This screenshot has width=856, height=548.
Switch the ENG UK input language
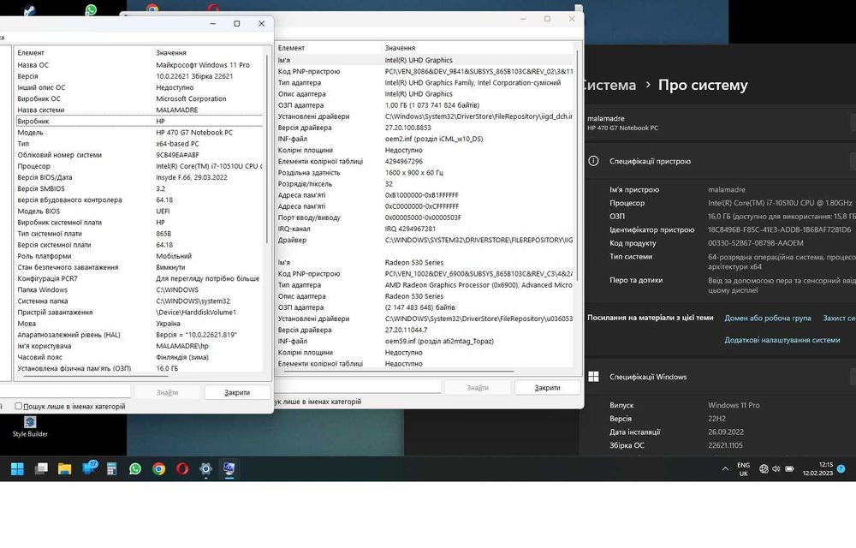pyautogui.click(x=744, y=469)
